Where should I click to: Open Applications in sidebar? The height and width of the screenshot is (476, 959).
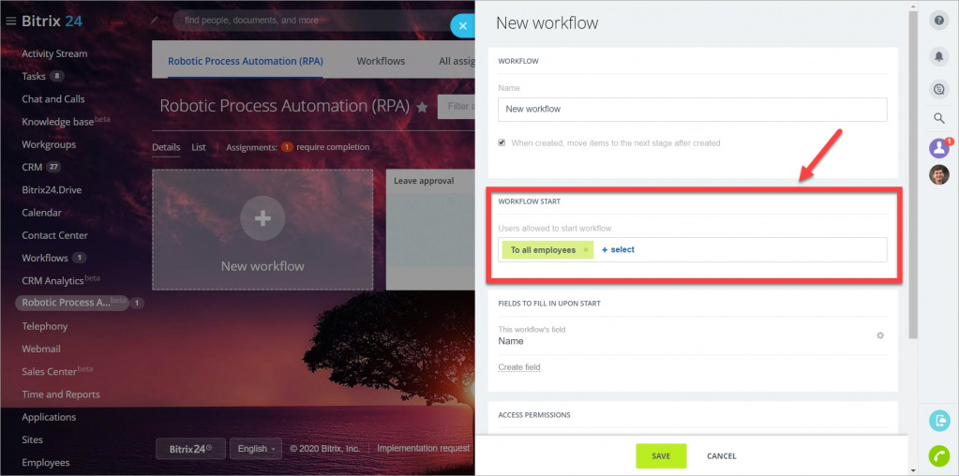point(49,417)
